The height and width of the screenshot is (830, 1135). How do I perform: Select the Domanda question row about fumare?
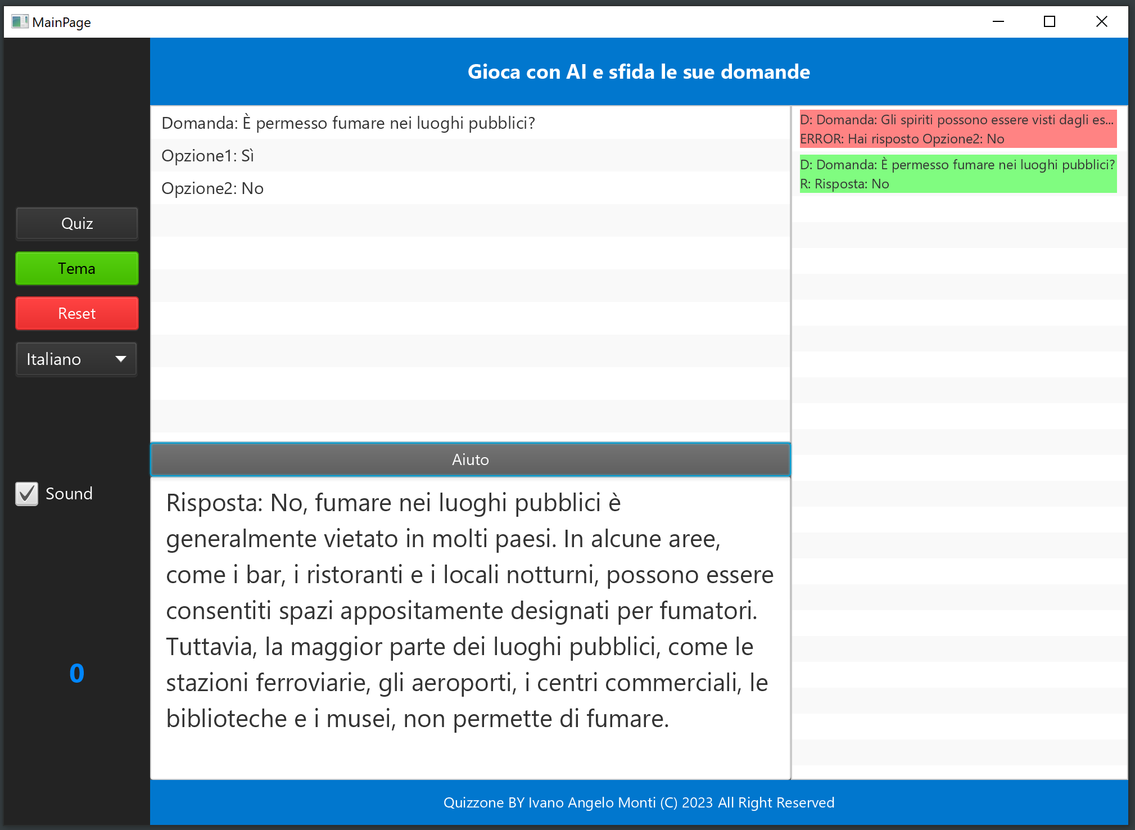click(348, 123)
